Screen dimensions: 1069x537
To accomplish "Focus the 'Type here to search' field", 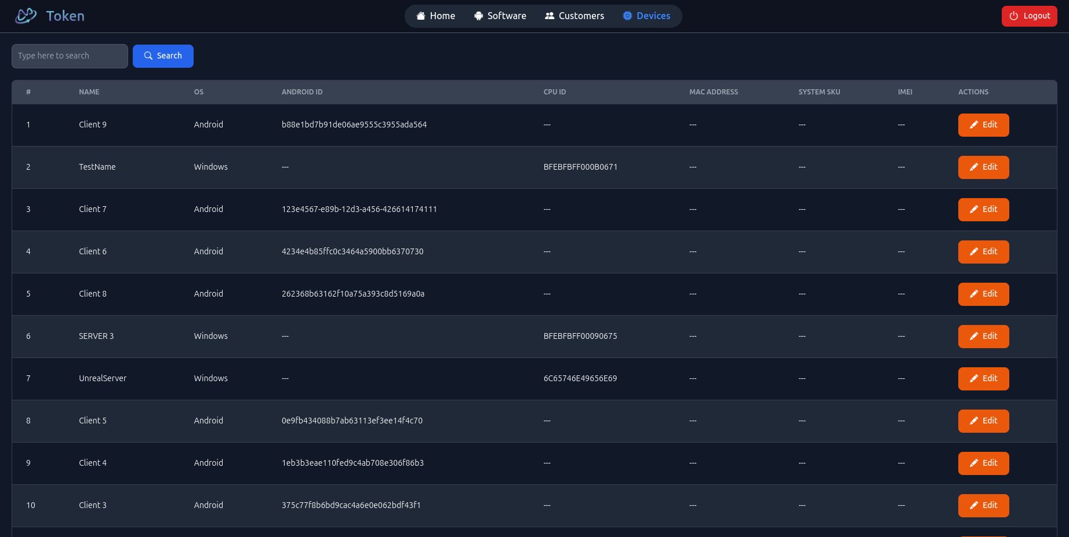I will (x=70, y=56).
